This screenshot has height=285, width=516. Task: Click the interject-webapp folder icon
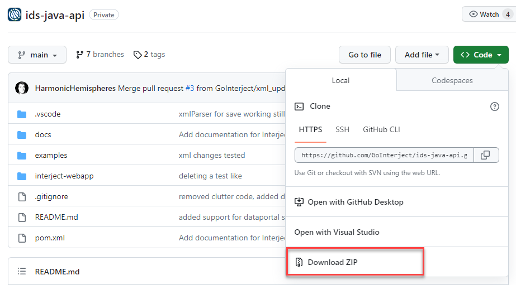click(22, 176)
